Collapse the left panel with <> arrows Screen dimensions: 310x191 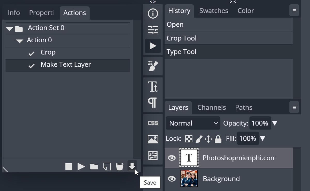[153, 2]
